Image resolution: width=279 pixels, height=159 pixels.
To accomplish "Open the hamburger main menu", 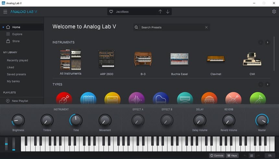I will [x=5, y=12].
